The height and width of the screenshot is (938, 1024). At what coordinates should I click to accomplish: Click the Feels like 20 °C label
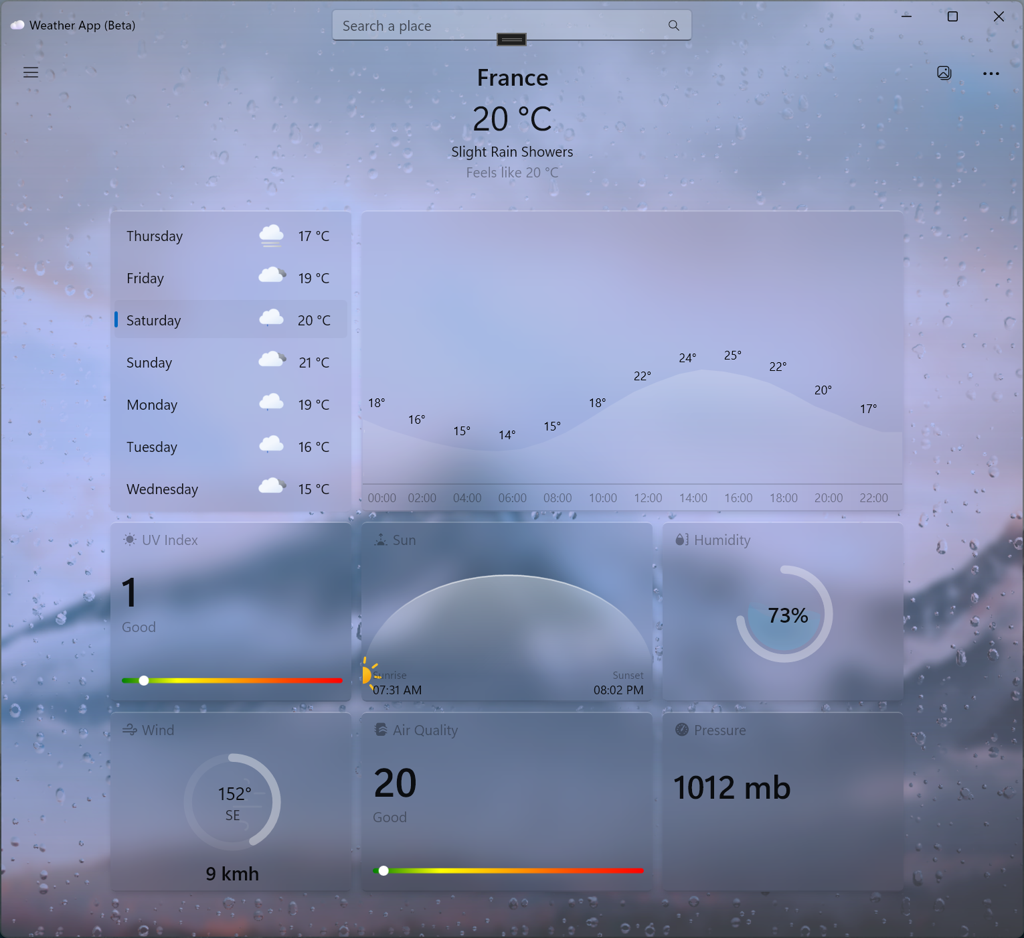click(x=512, y=172)
